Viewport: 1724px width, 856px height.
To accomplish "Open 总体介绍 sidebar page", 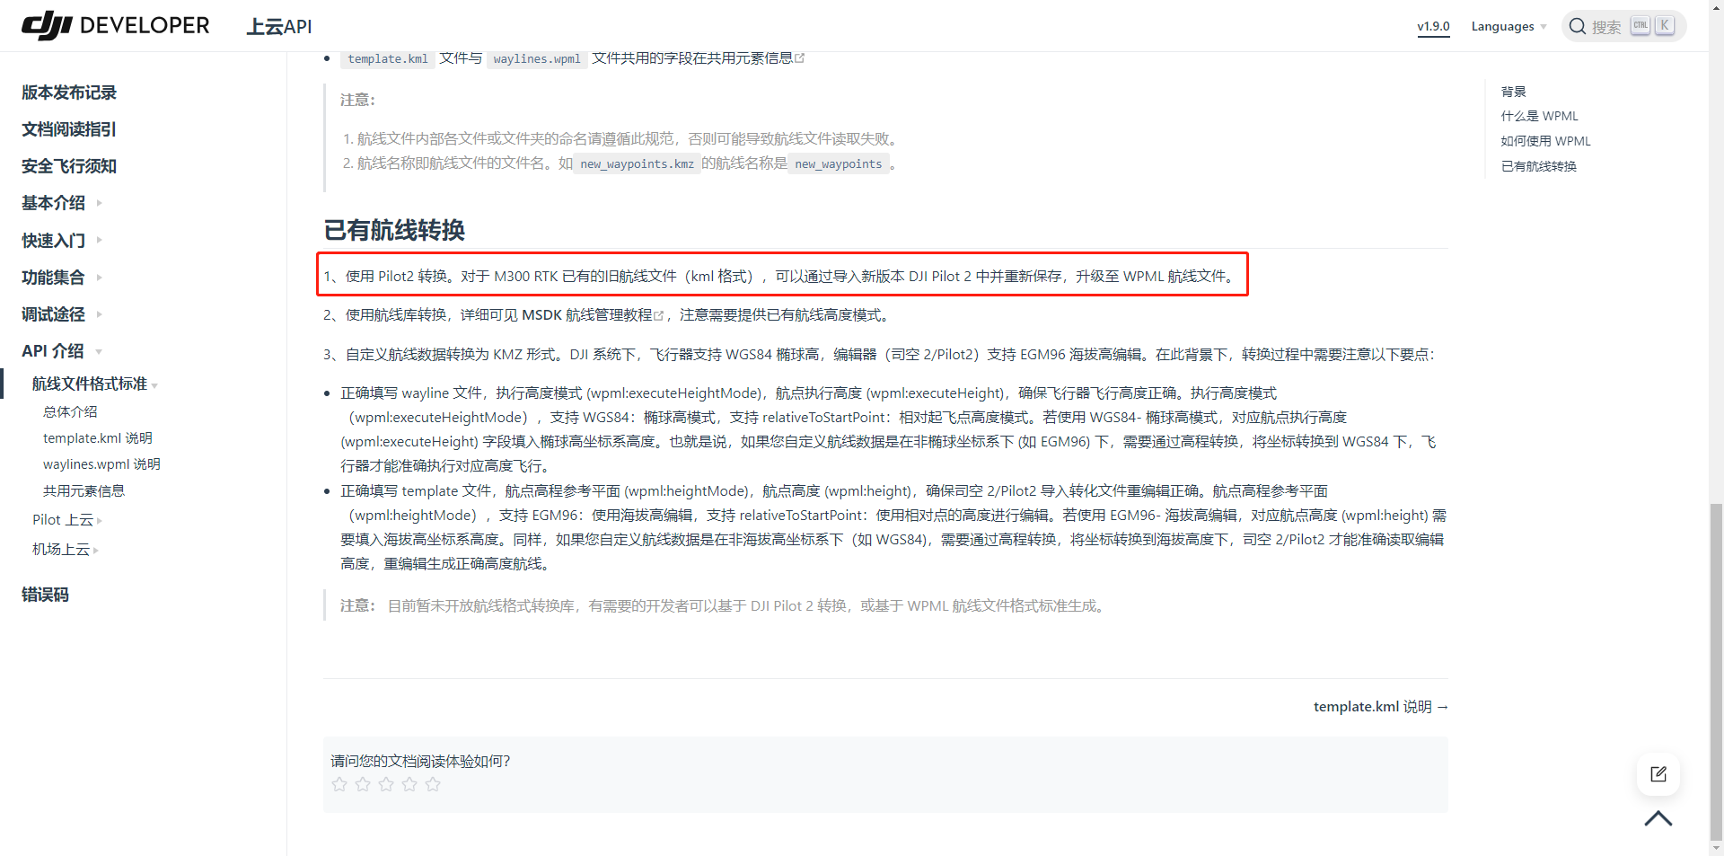I will (70, 411).
